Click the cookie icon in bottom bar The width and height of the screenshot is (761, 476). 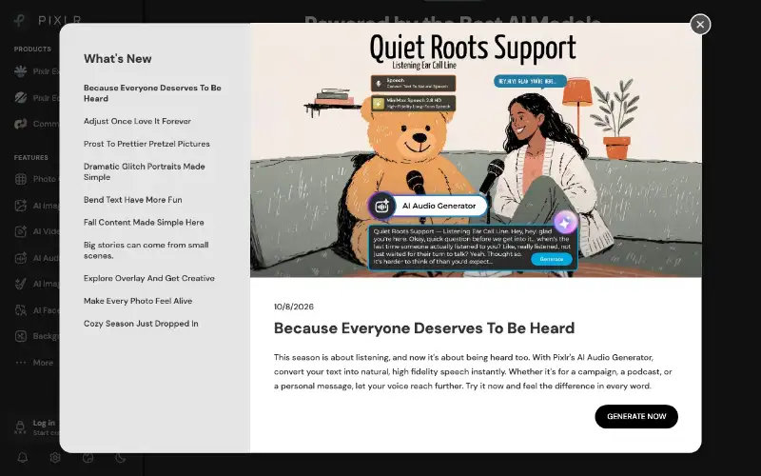coord(88,458)
